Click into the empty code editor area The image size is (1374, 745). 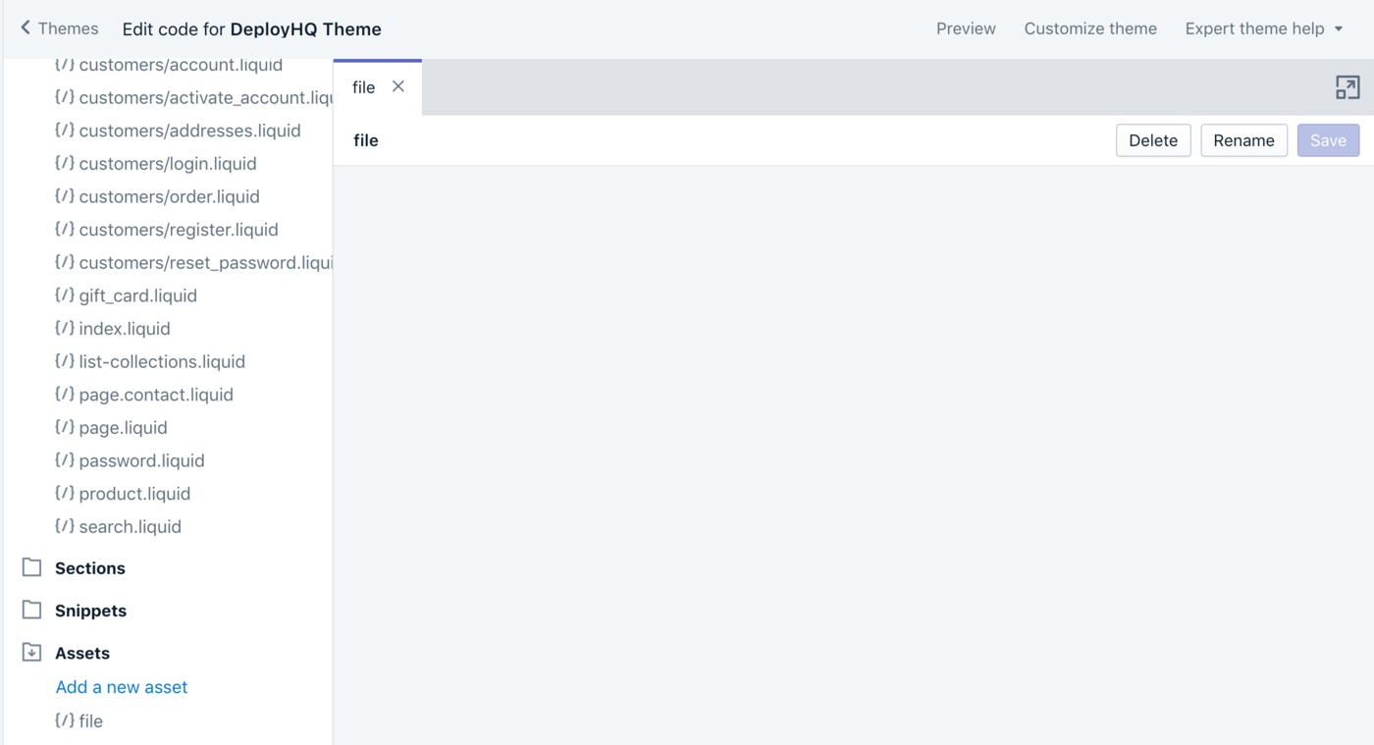pos(853,454)
